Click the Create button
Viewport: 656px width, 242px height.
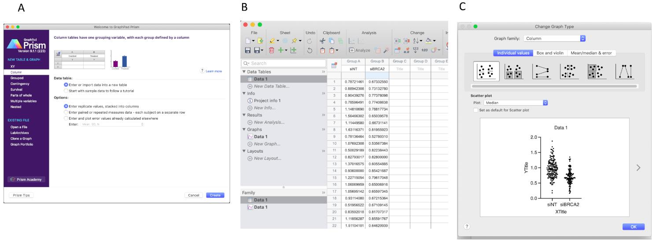tap(215, 195)
